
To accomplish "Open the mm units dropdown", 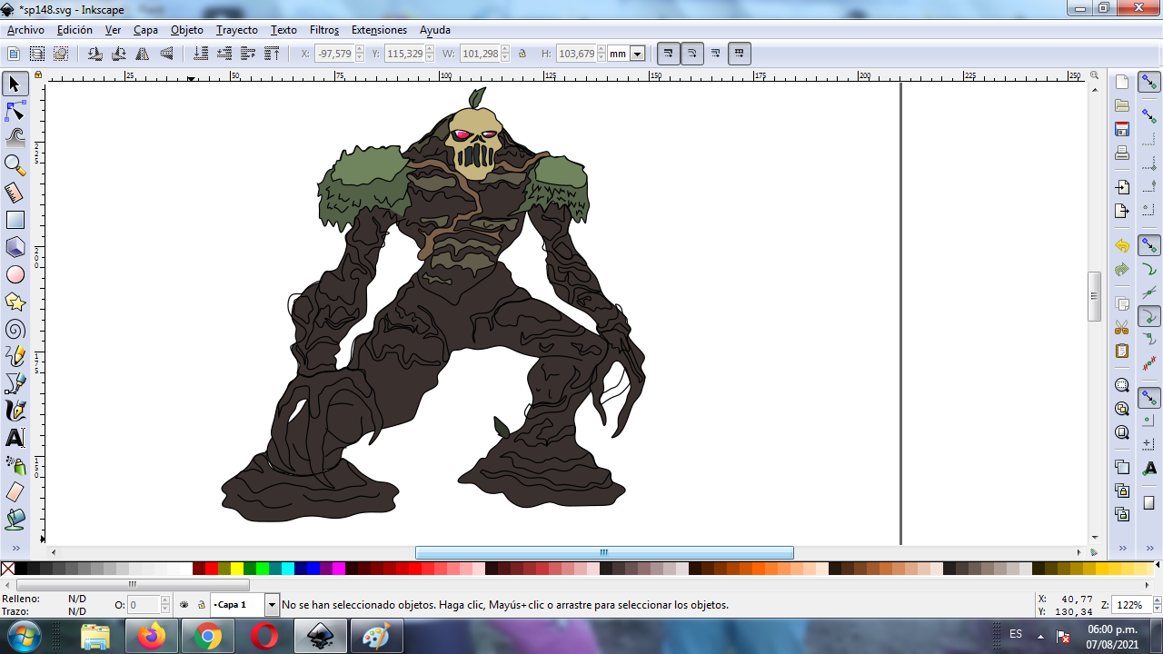I will click(x=638, y=54).
